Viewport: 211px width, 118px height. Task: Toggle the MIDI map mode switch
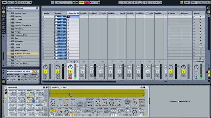(193, 3)
